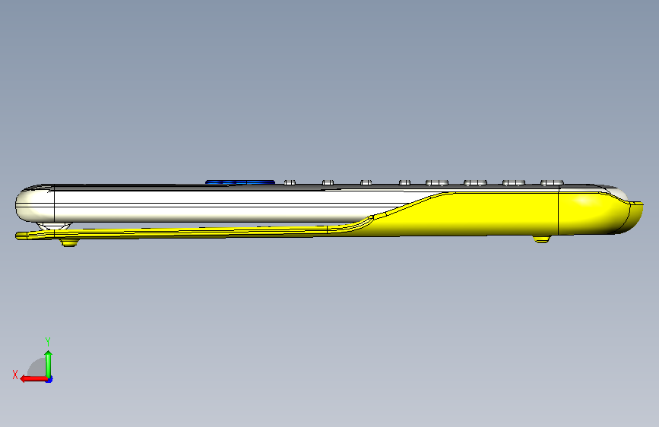This screenshot has height=427, width=659.
Task: Select the red X axis arrow on the triad
Action: 33,379
